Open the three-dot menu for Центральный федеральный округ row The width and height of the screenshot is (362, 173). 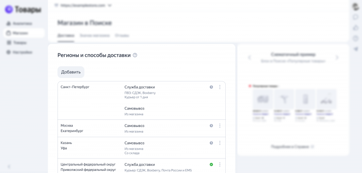tap(220, 164)
